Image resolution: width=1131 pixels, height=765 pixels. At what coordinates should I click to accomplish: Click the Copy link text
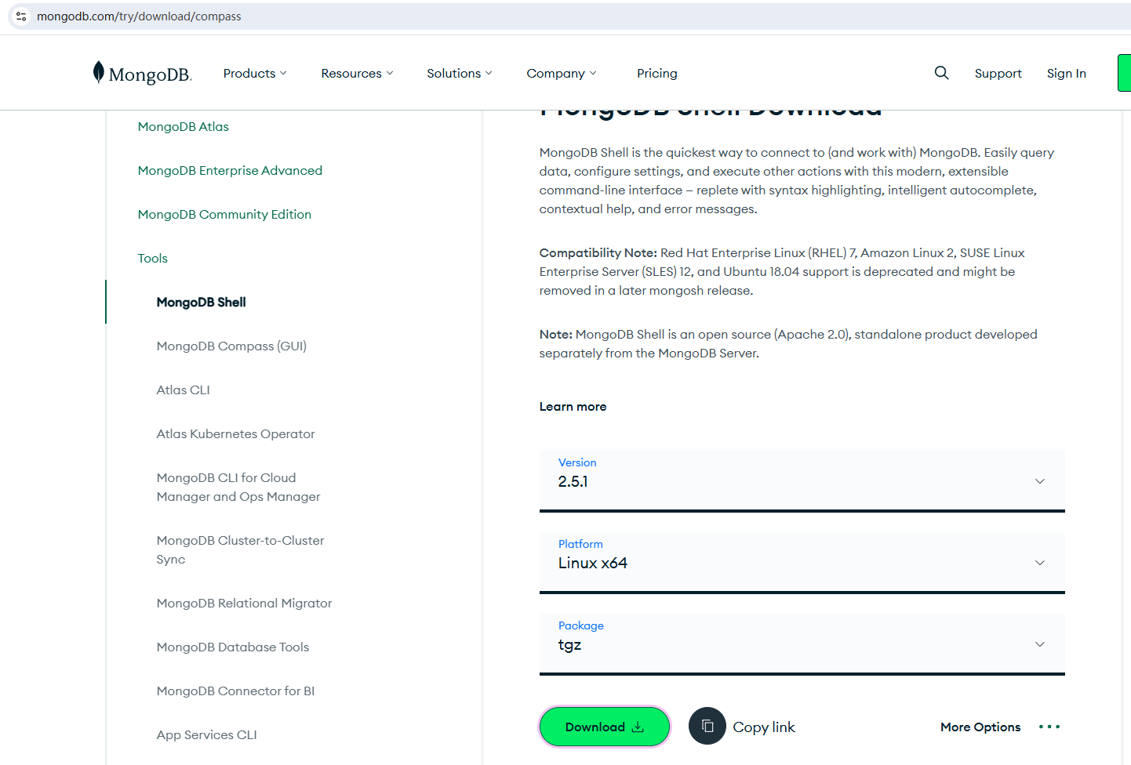764,727
